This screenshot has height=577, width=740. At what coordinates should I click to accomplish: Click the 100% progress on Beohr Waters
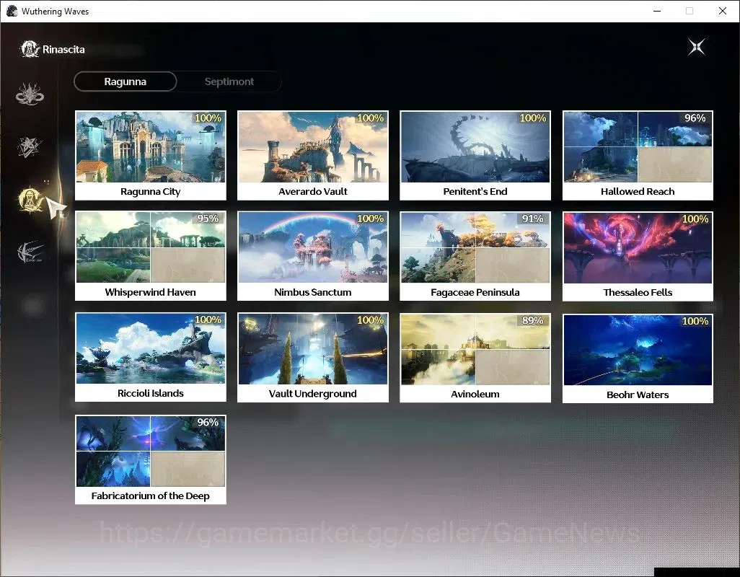(x=695, y=321)
